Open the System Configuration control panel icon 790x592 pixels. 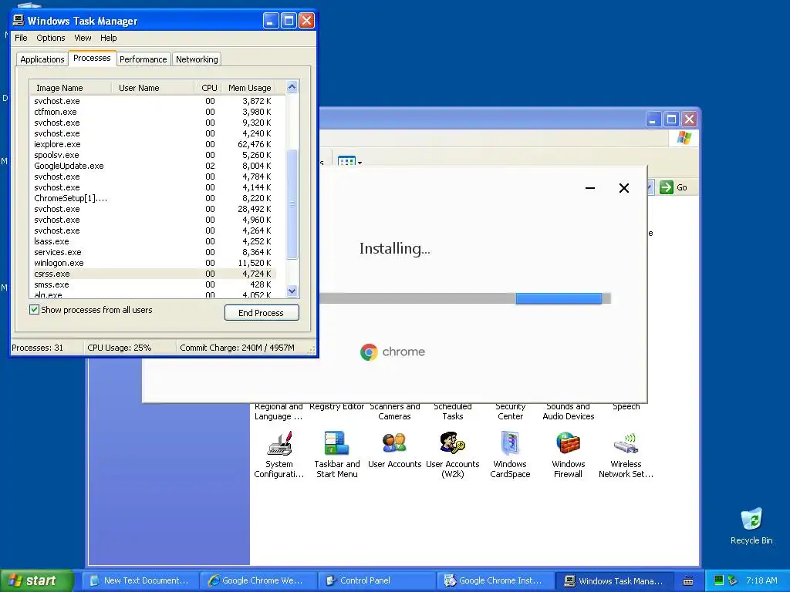pos(279,455)
